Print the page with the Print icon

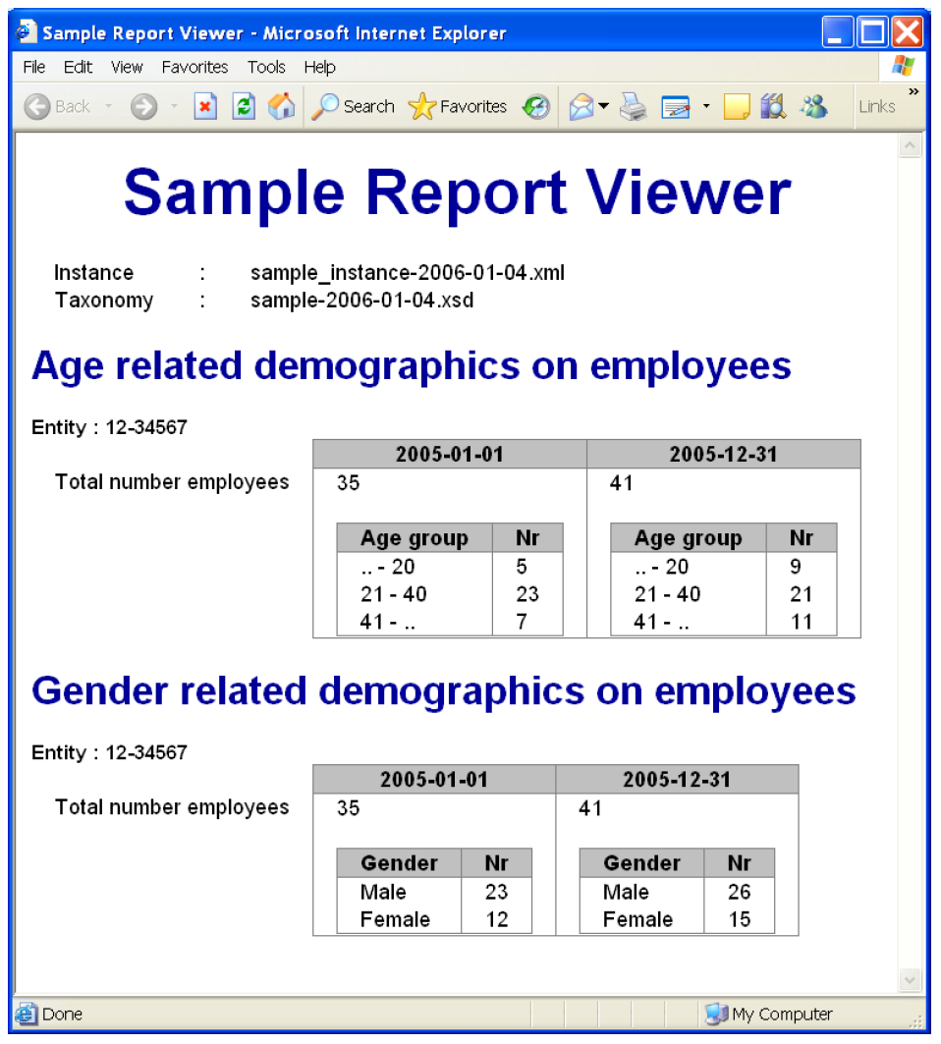tap(633, 106)
